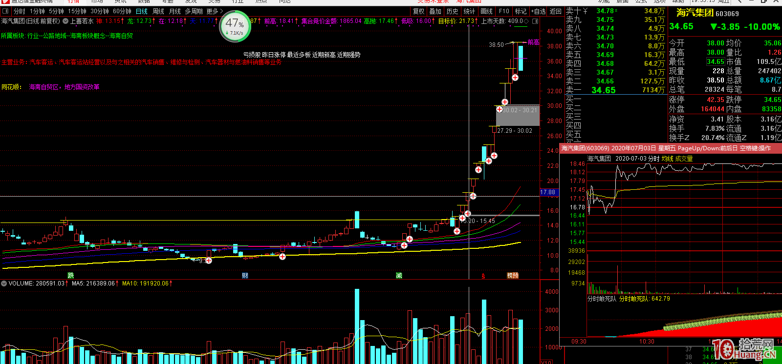The image size is (782, 364).
Task: Click the gray 30.02 - 30.21 gap box
Action: pos(518,116)
